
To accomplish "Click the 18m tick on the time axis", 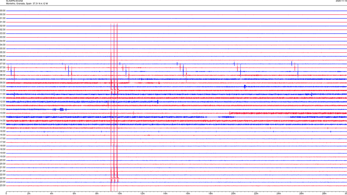I will point(211,194).
